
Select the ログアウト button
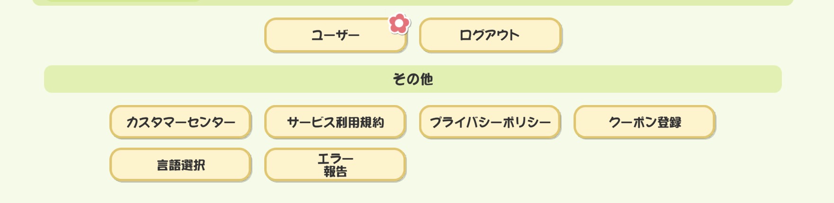click(x=490, y=35)
